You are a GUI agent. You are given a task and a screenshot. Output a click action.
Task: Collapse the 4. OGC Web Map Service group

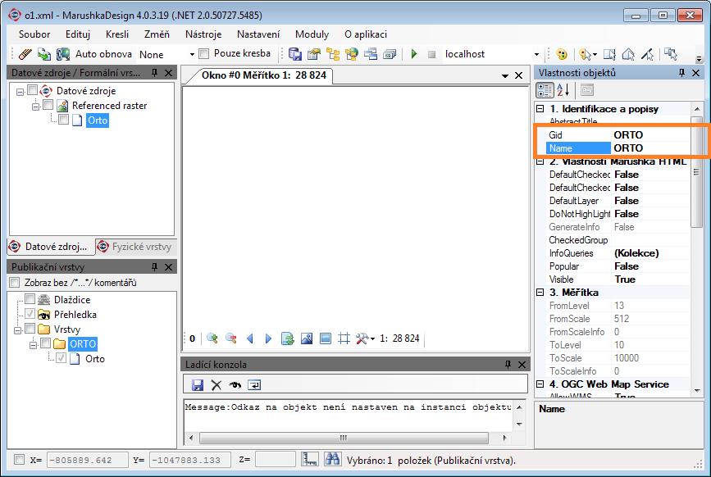tap(540, 384)
